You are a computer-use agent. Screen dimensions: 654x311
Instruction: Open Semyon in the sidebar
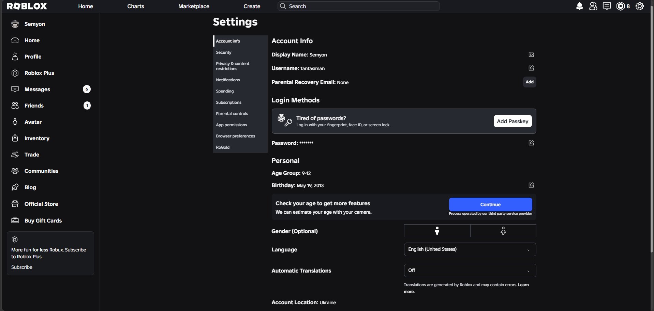(x=35, y=24)
